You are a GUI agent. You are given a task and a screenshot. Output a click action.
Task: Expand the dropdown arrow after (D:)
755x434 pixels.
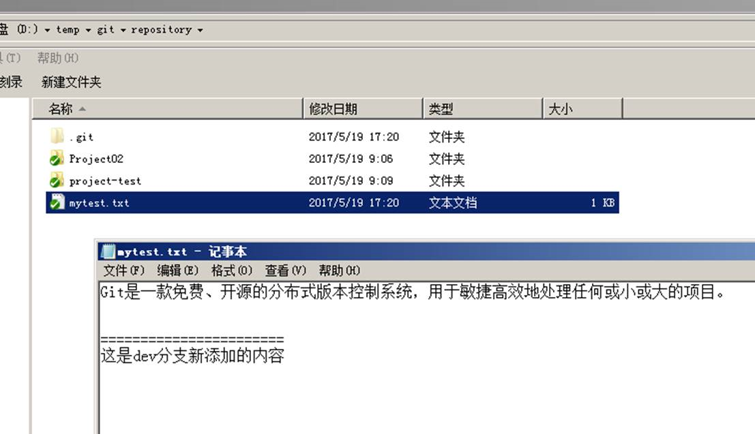(47, 30)
